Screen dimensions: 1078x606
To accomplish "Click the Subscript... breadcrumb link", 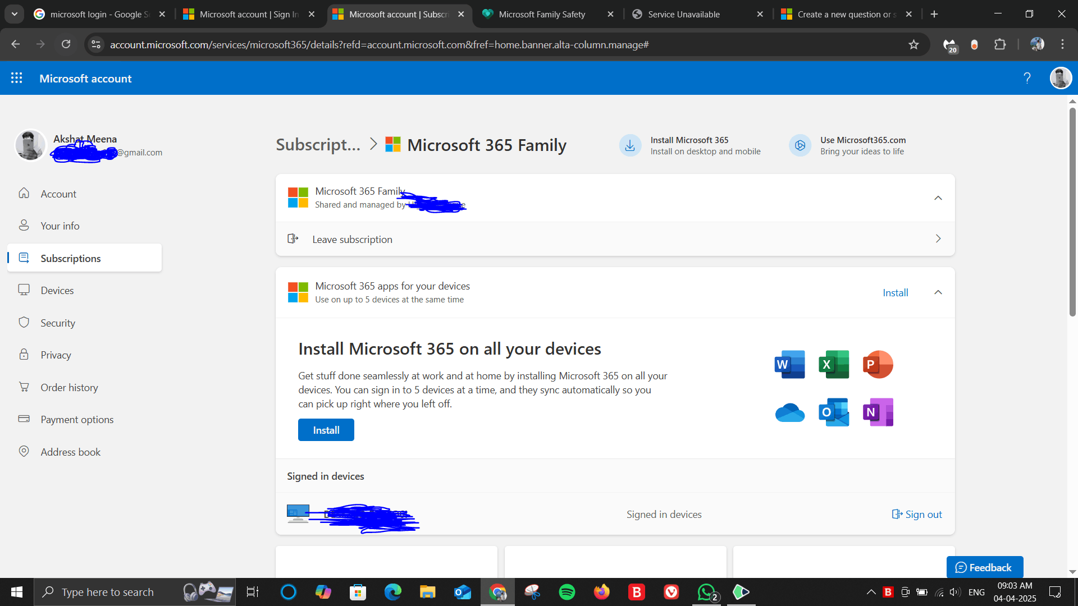I will click(x=318, y=145).
